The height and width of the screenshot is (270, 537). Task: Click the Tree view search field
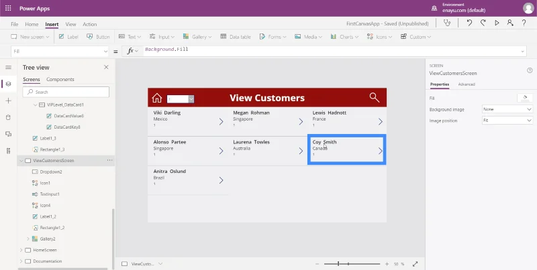pos(66,92)
